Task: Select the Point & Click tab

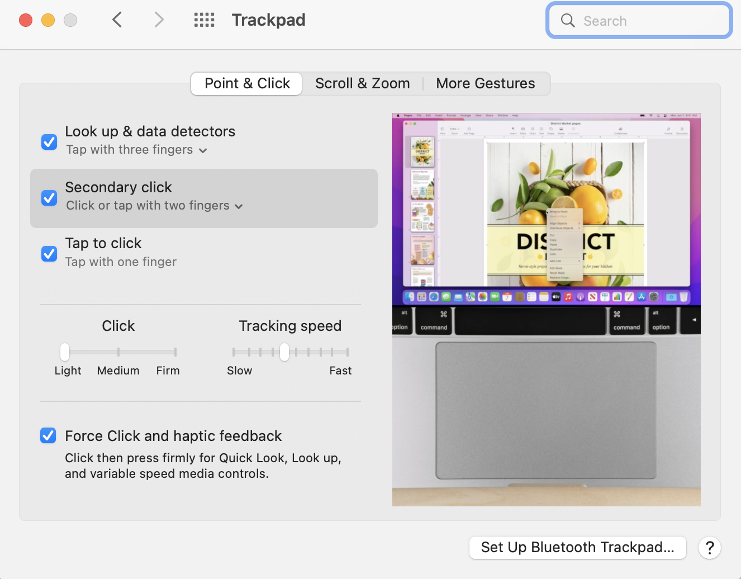Action: [247, 84]
